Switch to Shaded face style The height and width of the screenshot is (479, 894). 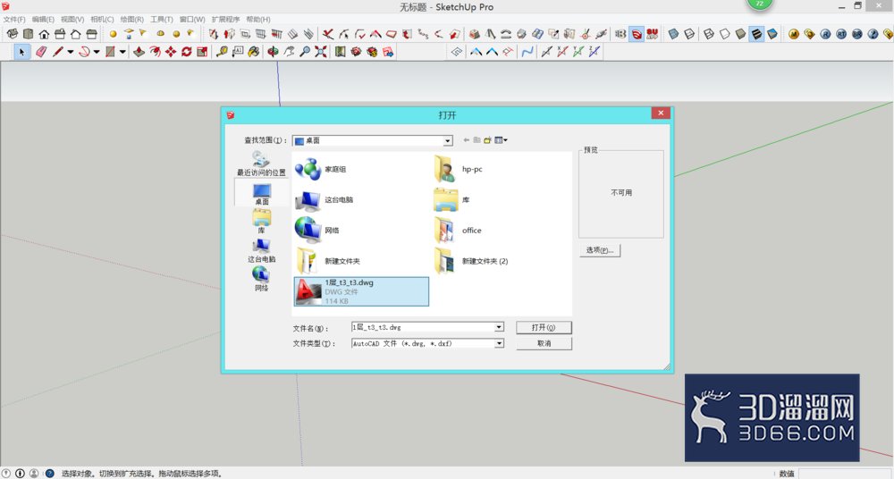[740, 34]
